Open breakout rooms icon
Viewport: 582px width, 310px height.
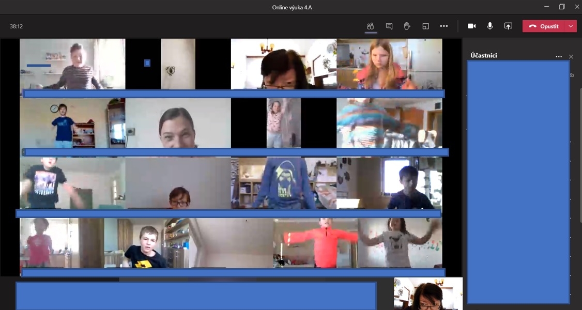coord(425,26)
